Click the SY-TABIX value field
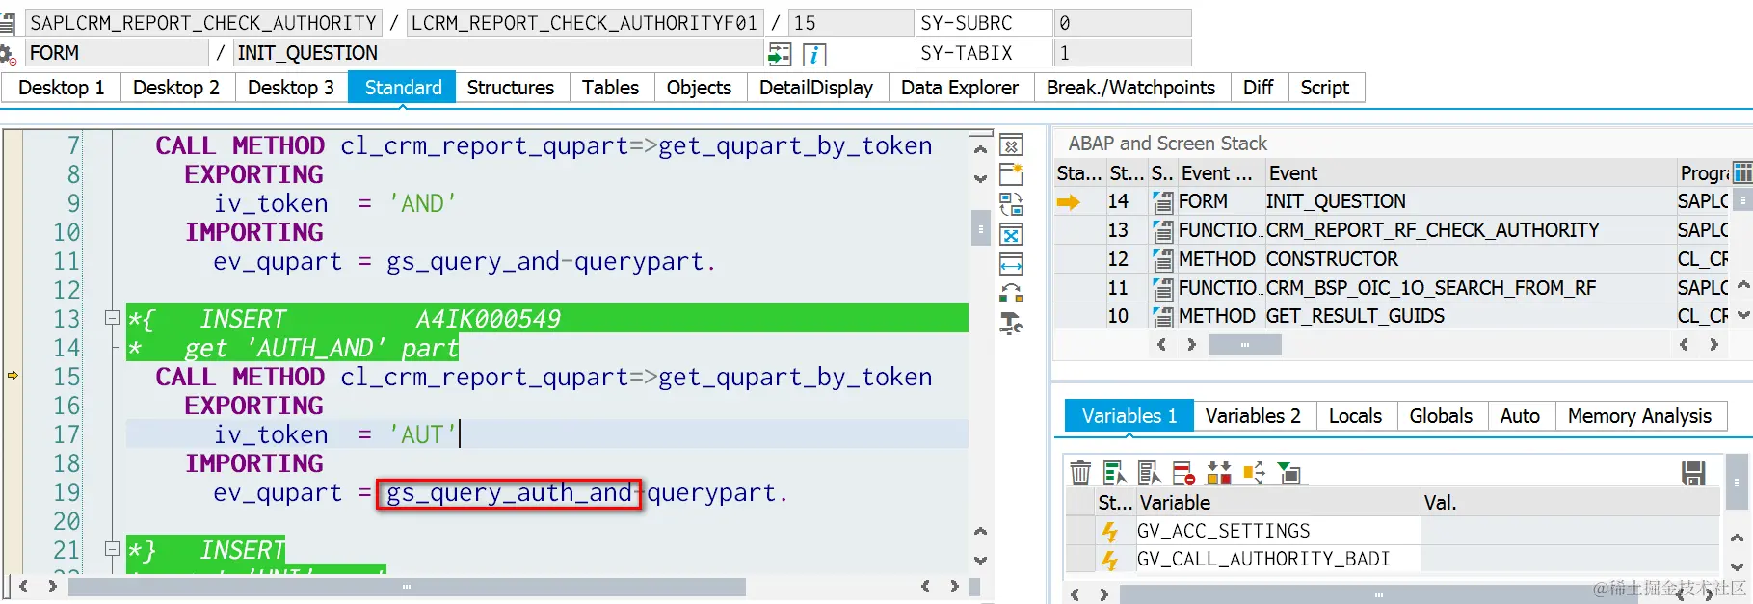 [x=1123, y=53]
